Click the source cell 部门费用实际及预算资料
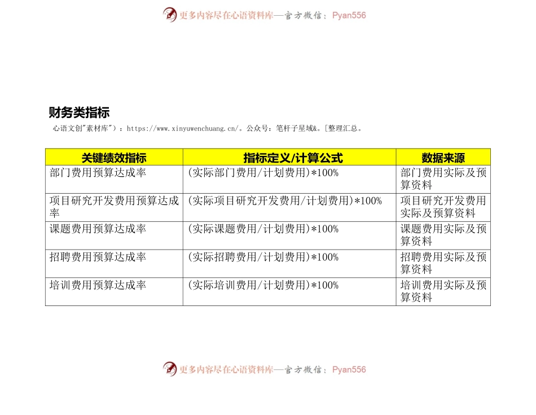 443,180
